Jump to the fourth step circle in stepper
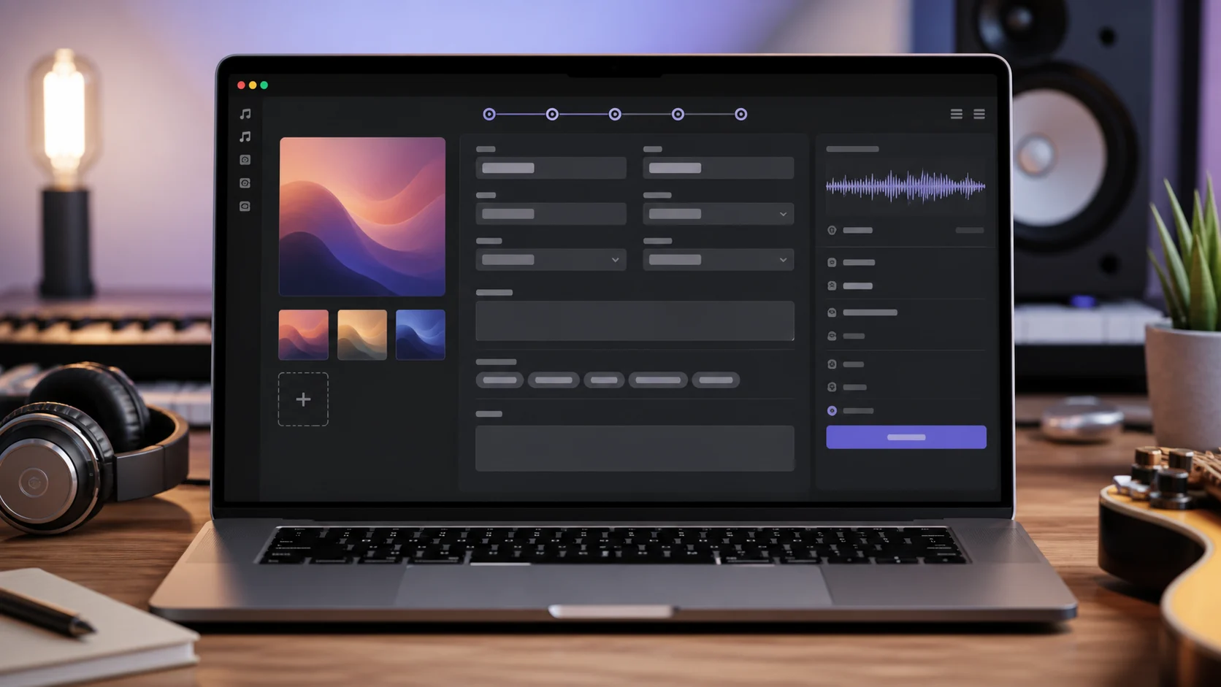The image size is (1221, 687). (678, 114)
